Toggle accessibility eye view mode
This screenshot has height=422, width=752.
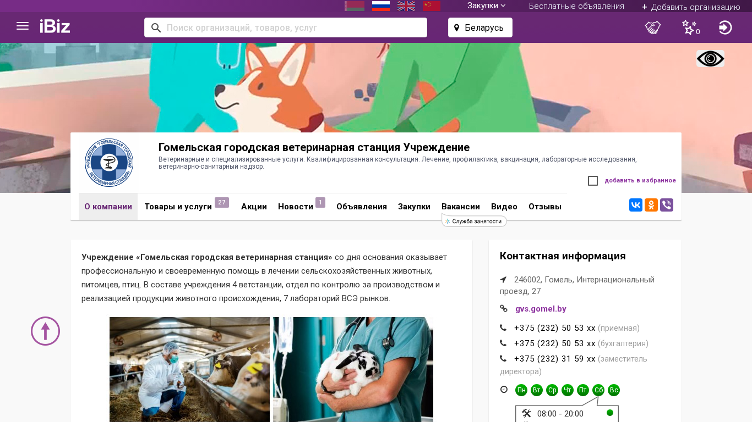click(x=710, y=59)
